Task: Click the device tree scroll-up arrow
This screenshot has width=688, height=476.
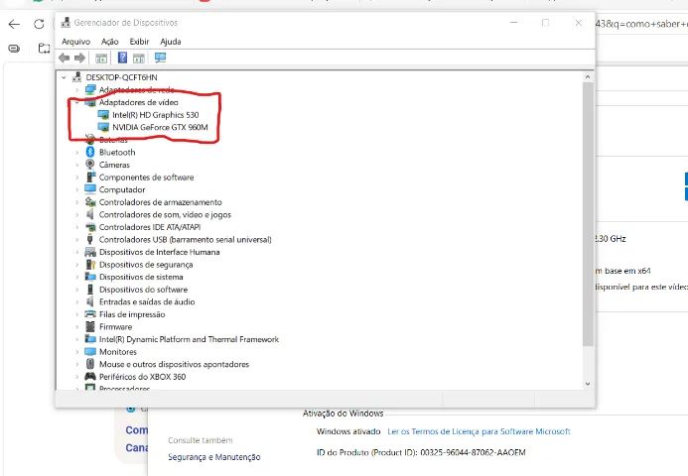Action: (588, 76)
